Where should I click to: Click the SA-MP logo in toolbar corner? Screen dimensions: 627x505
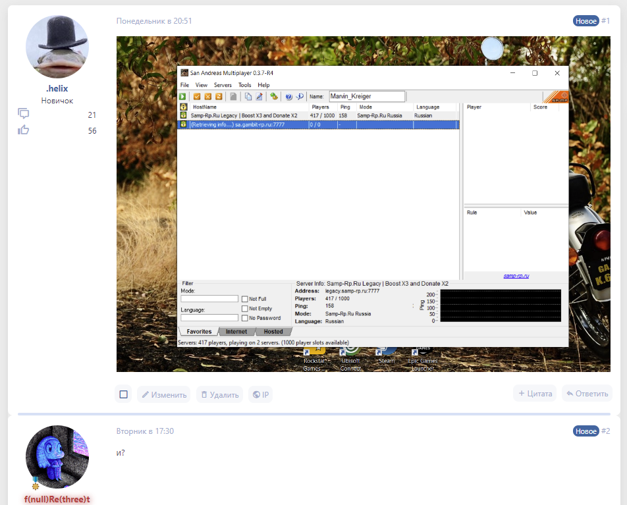[x=555, y=97]
